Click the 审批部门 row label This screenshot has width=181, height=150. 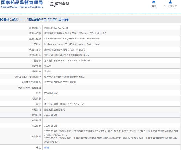pos(36,109)
